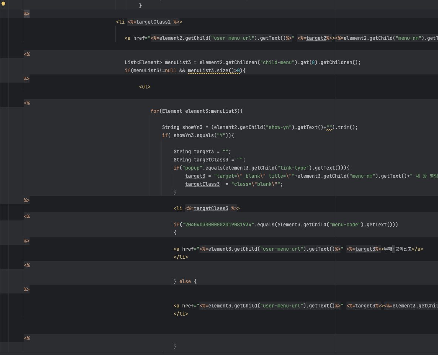Click the for keyword of the element3 loop

tap(155, 111)
